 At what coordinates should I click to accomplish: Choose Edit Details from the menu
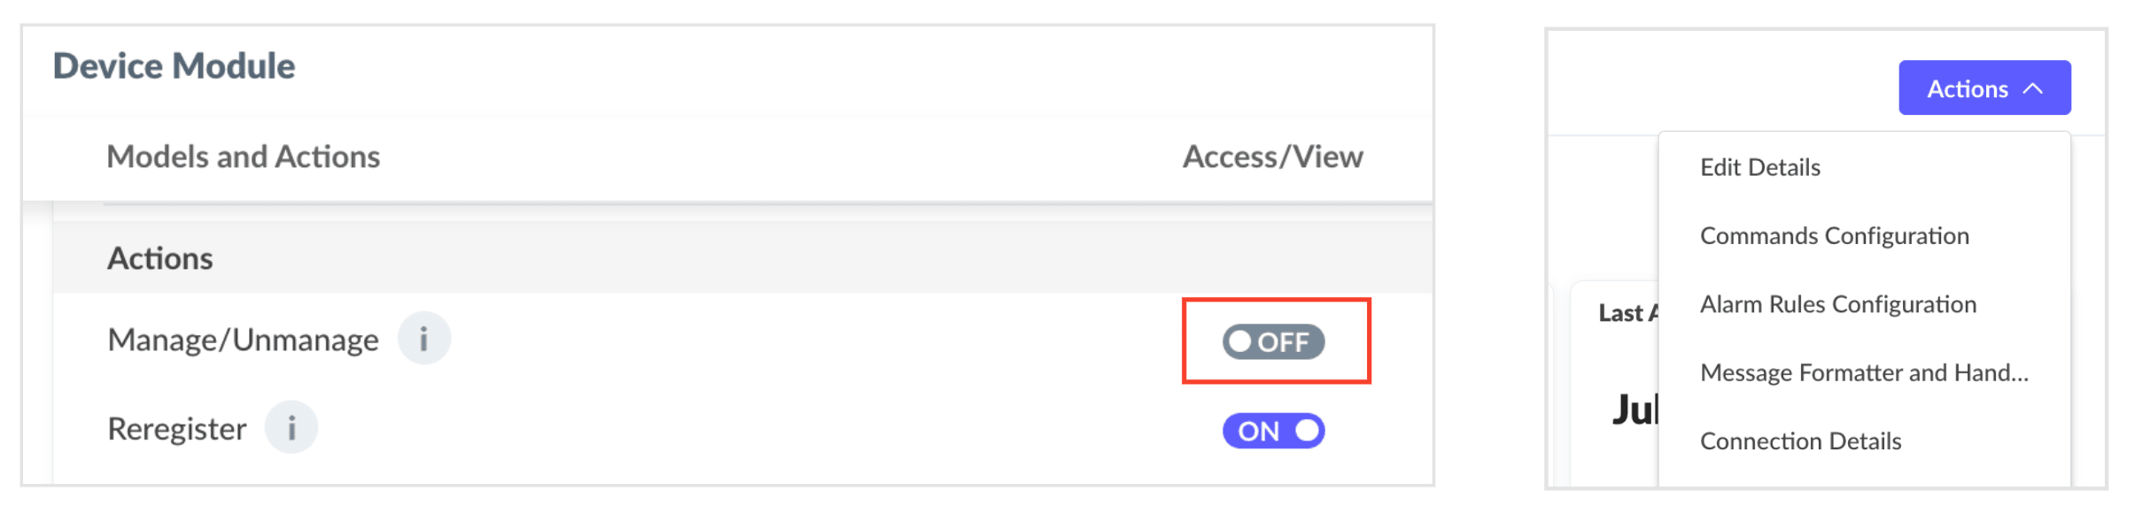tap(1759, 167)
